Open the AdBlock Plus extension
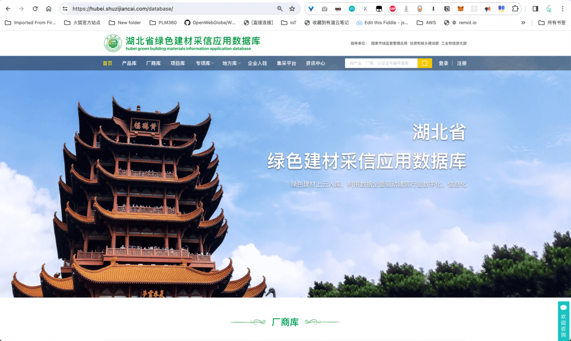571x341 pixels. point(393,9)
